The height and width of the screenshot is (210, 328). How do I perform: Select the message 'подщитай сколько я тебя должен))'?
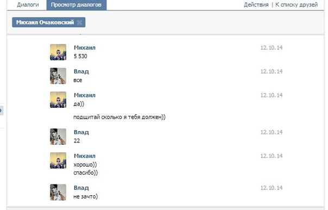119,117
